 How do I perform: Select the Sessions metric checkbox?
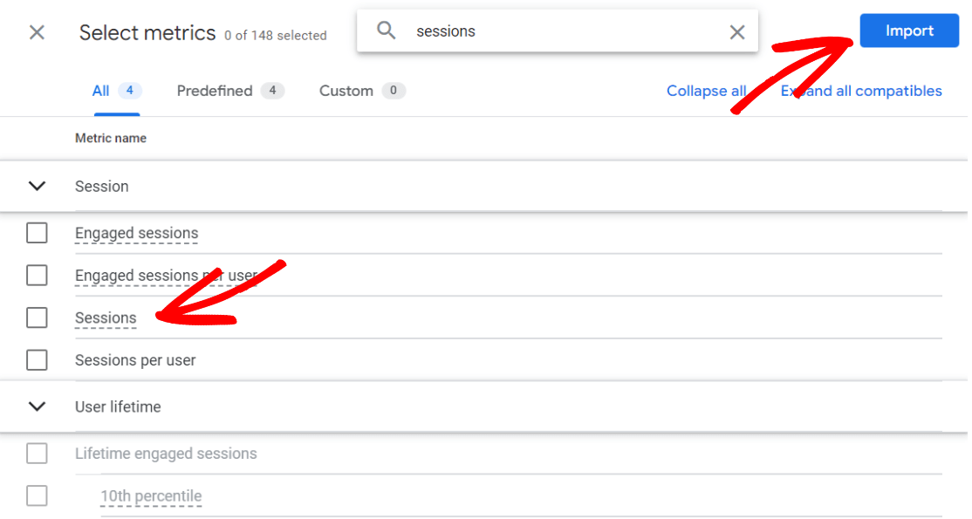point(37,318)
